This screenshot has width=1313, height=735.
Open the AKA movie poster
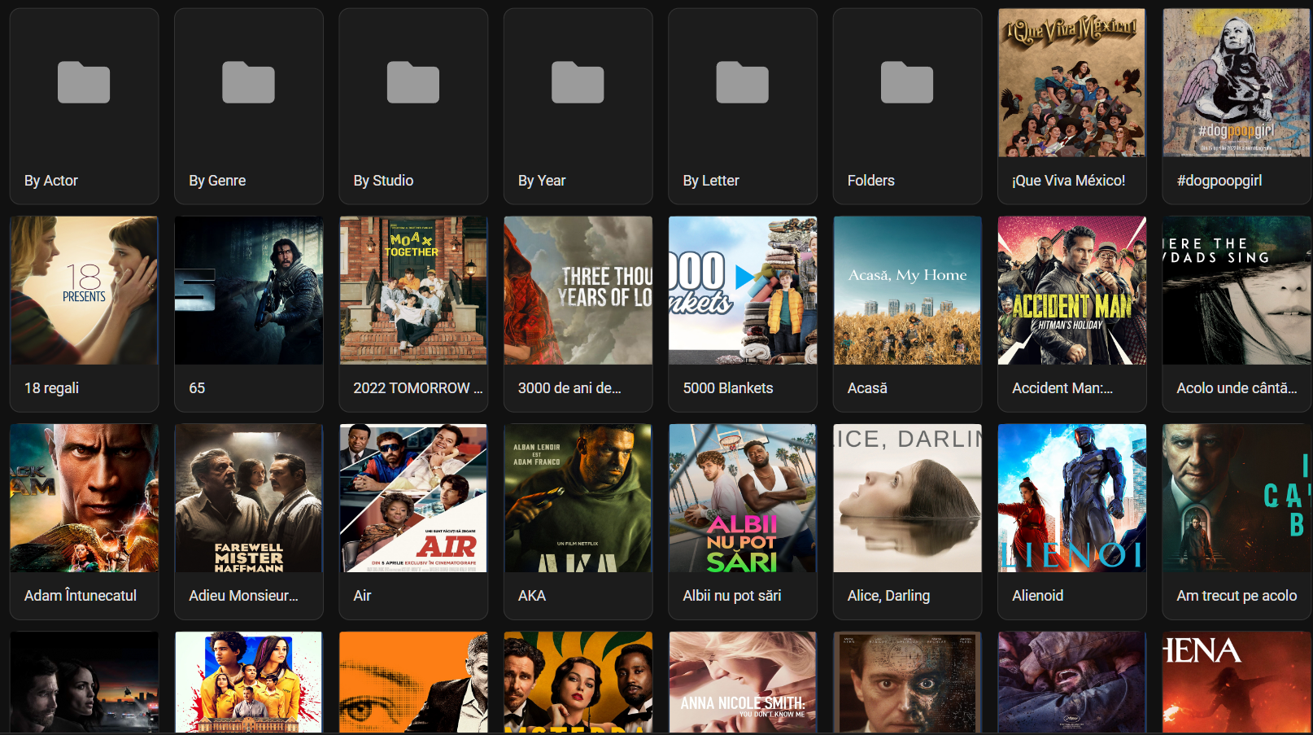[x=578, y=497]
